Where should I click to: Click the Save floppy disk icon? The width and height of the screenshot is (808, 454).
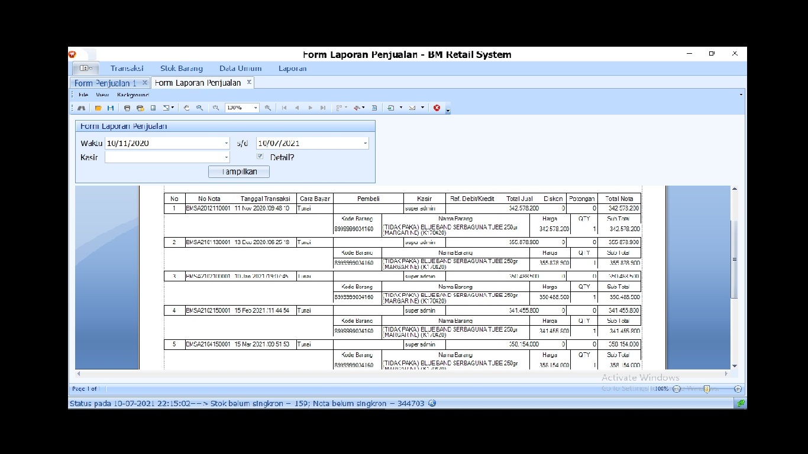pos(111,108)
